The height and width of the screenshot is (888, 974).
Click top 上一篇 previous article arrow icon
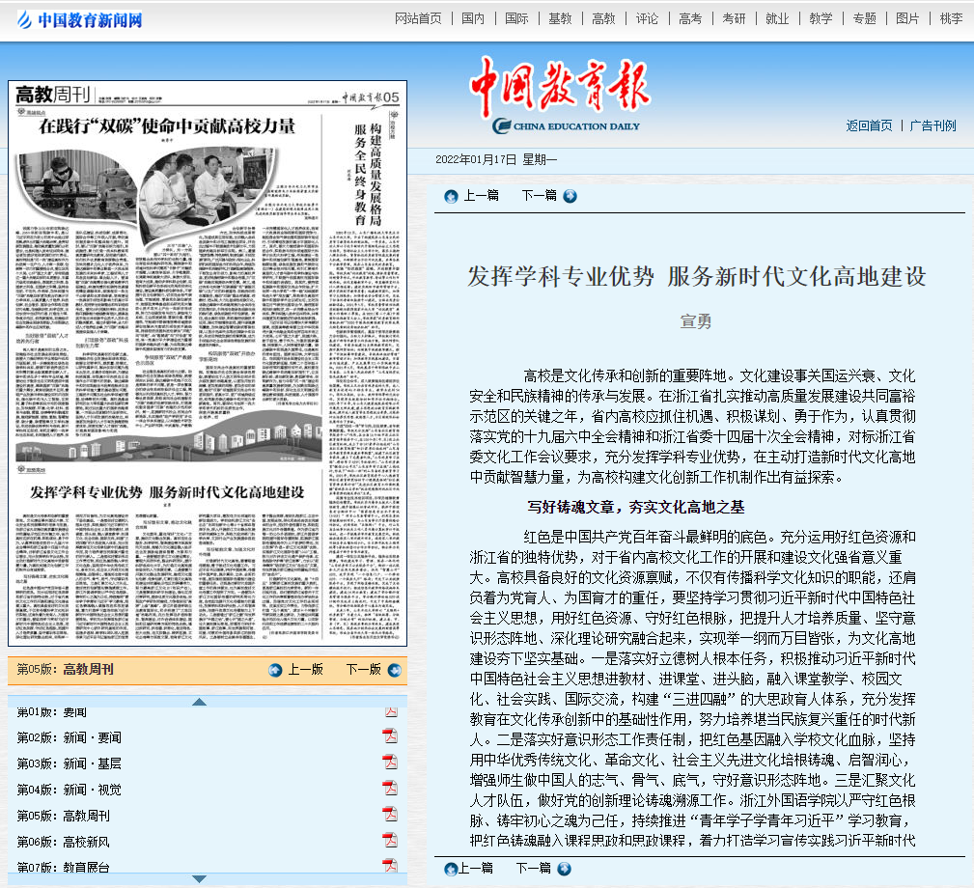point(451,196)
